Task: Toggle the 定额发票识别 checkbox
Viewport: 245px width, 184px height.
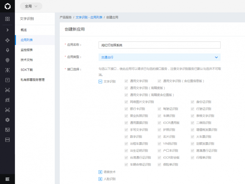Action: pos(192,144)
